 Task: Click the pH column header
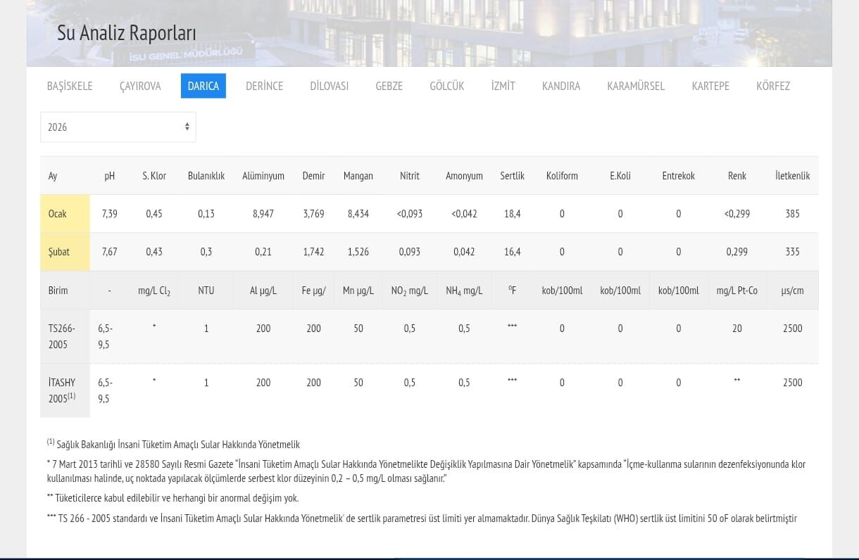coord(109,176)
